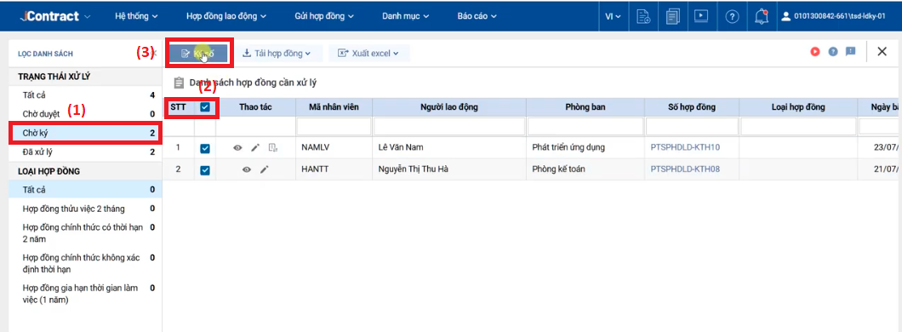Viewport: 902px width, 332px height.
Task: Open the help question mark in blue header
Action: point(731,17)
